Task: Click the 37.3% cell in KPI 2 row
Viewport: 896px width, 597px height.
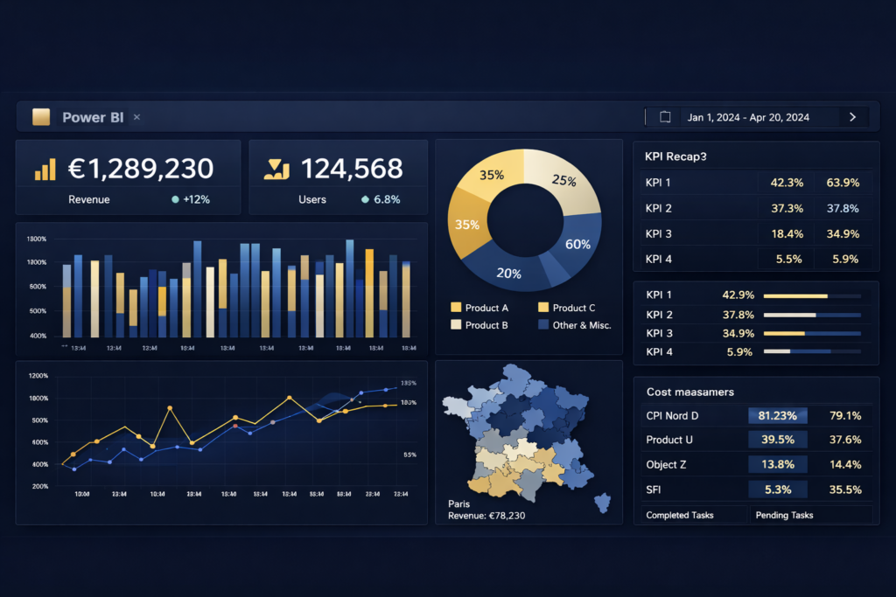Action: tap(787, 208)
